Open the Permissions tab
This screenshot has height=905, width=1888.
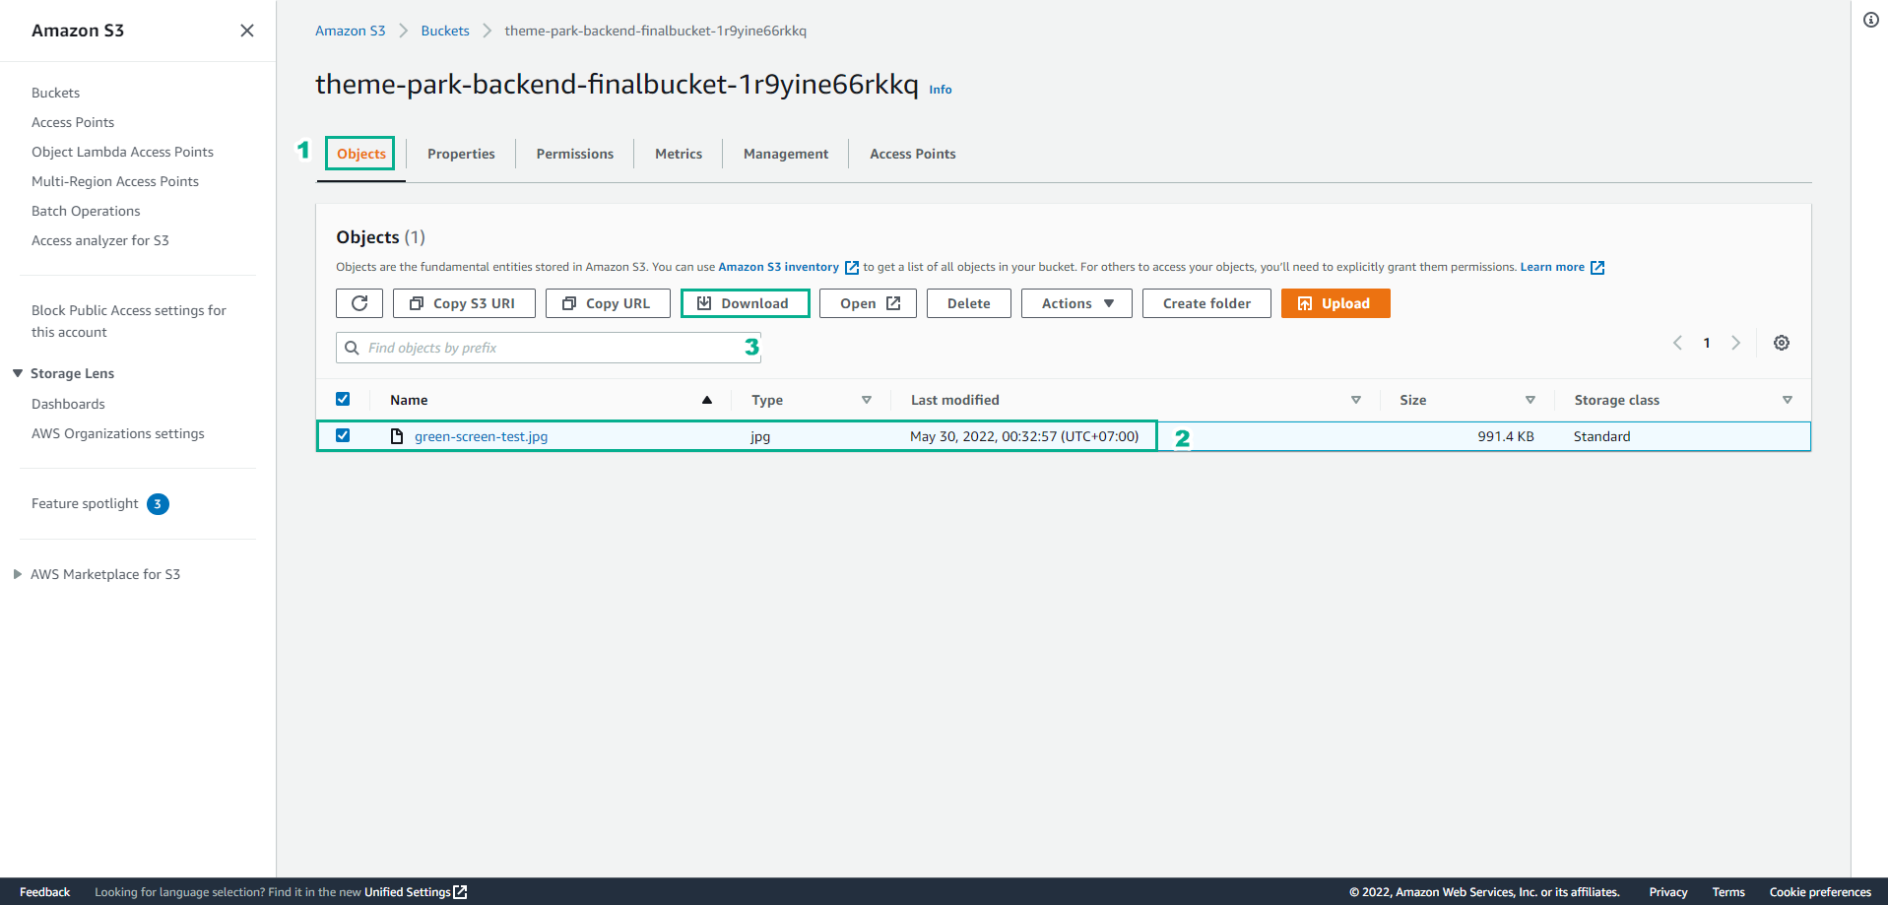click(575, 154)
